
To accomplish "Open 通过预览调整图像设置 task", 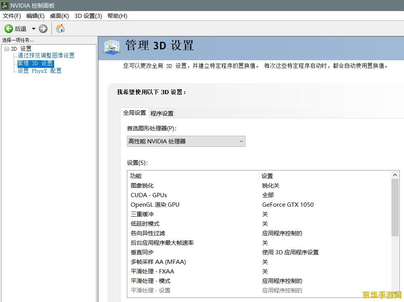I will 46,56.
